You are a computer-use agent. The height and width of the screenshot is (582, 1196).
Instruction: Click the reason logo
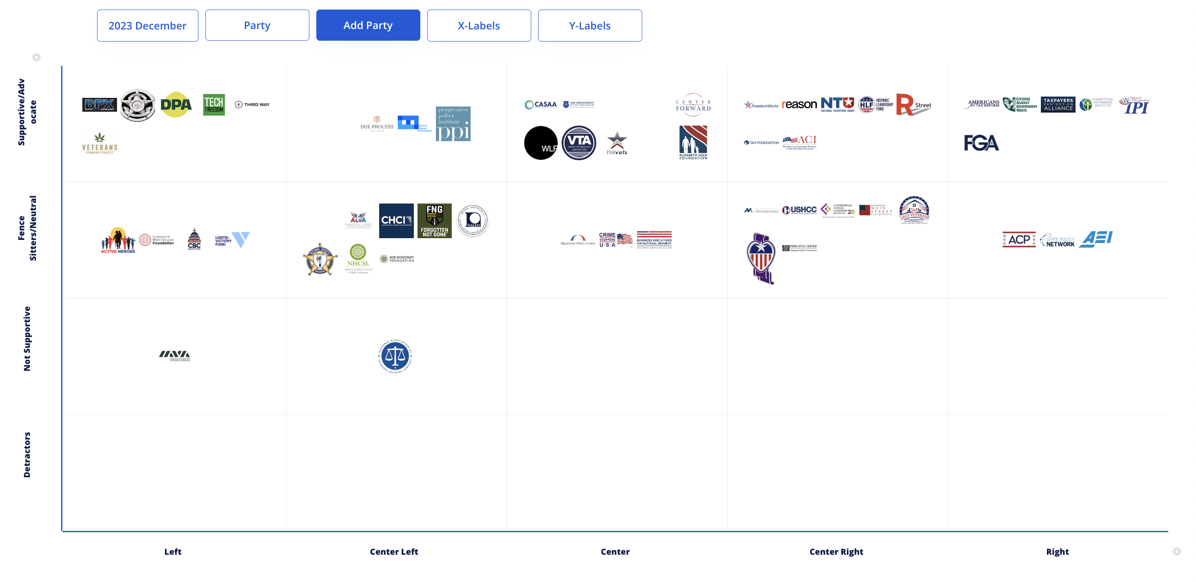(799, 105)
